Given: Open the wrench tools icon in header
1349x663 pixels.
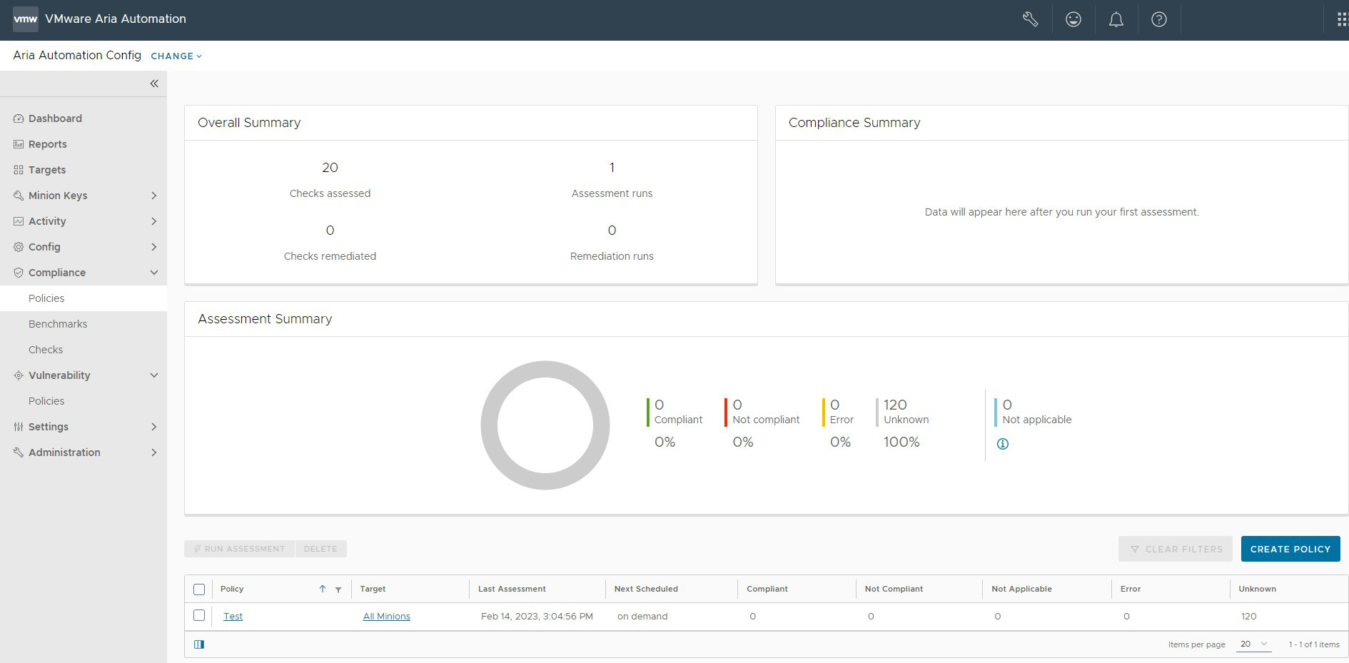Looking at the screenshot, I should [x=1030, y=19].
